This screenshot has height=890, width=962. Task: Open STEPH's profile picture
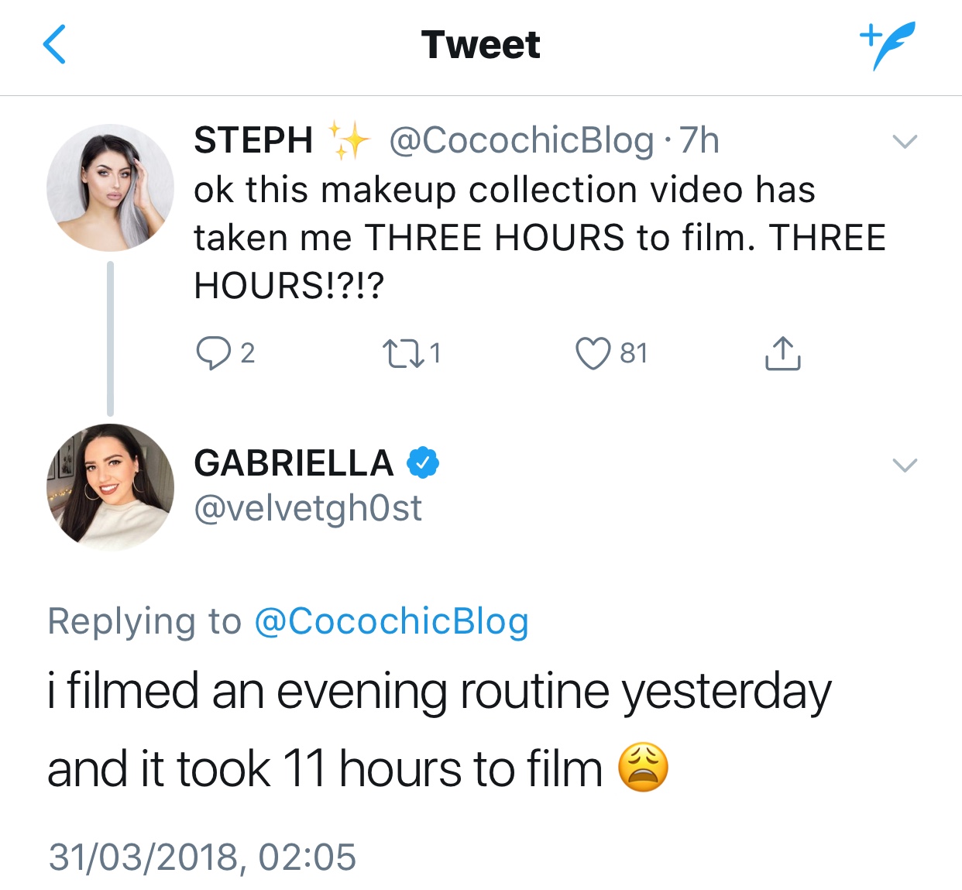(x=110, y=187)
